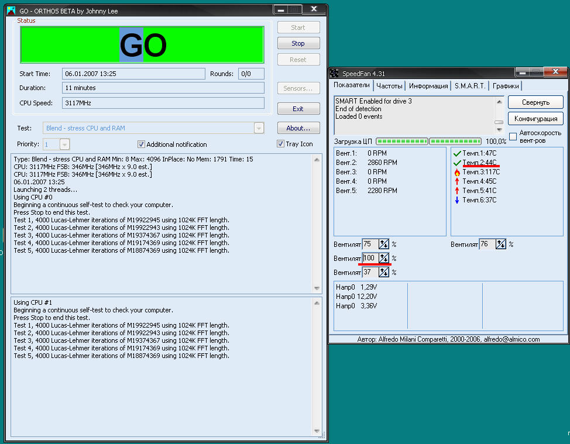This screenshot has width=570, height=444.
Task: Click the 100 percent fan speed field
Action: click(370, 259)
